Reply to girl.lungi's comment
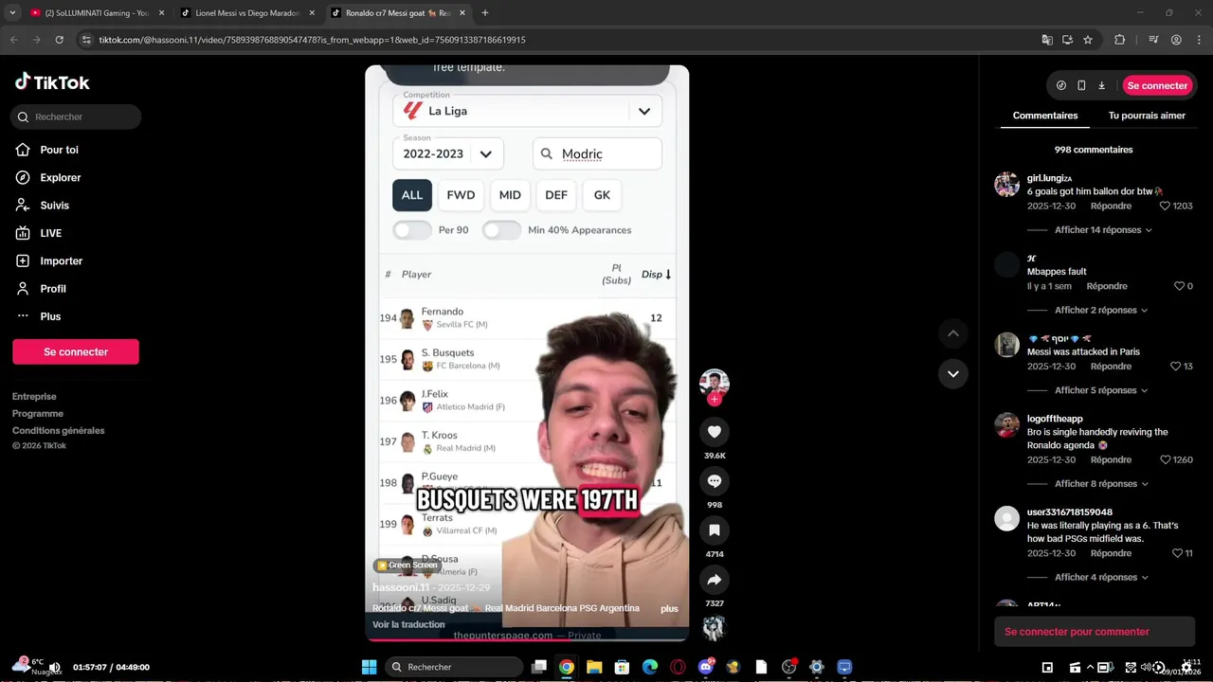The image size is (1213, 682). pyautogui.click(x=1111, y=206)
